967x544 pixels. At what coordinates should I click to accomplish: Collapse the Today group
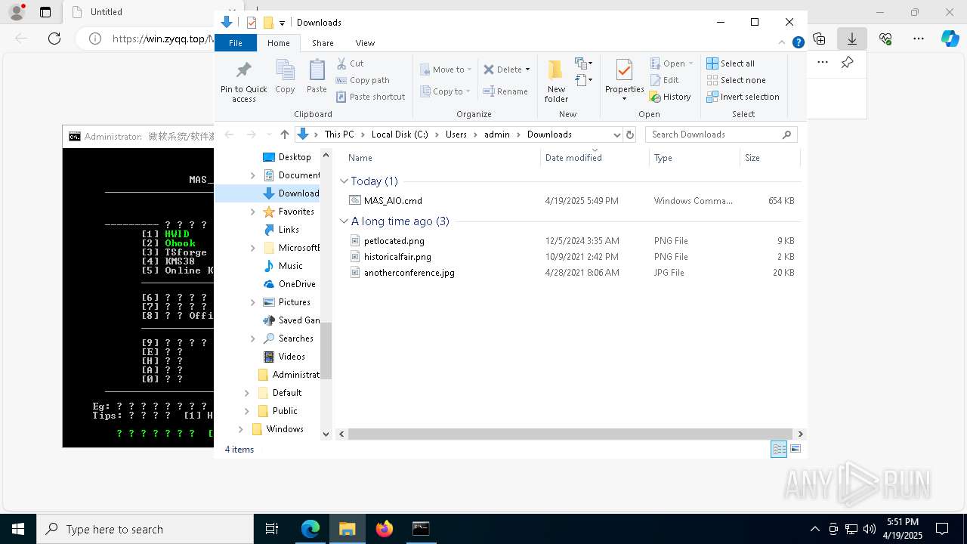tap(344, 181)
